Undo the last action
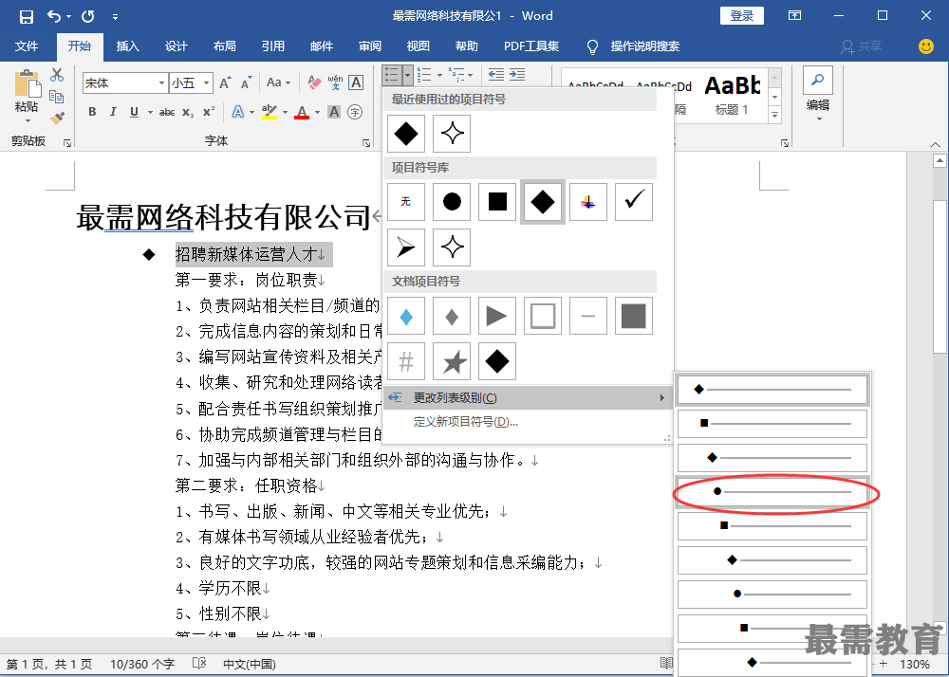Screen dimensions: 949x677 [54, 16]
